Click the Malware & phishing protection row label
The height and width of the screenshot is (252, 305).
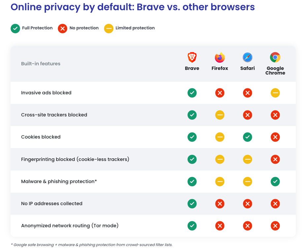[59, 181]
